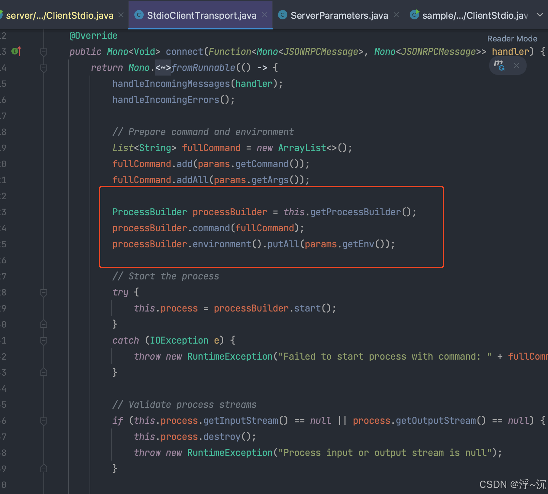Click the red overriding-method arrow in the gutter
The width and height of the screenshot is (548, 494).
click(x=19, y=51)
